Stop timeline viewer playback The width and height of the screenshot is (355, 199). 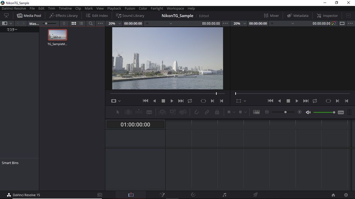pyautogui.click(x=288, y=101)
